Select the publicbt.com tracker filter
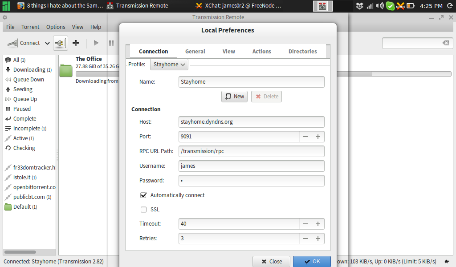Screen dimensions: 456x267 tap(28, 197)
